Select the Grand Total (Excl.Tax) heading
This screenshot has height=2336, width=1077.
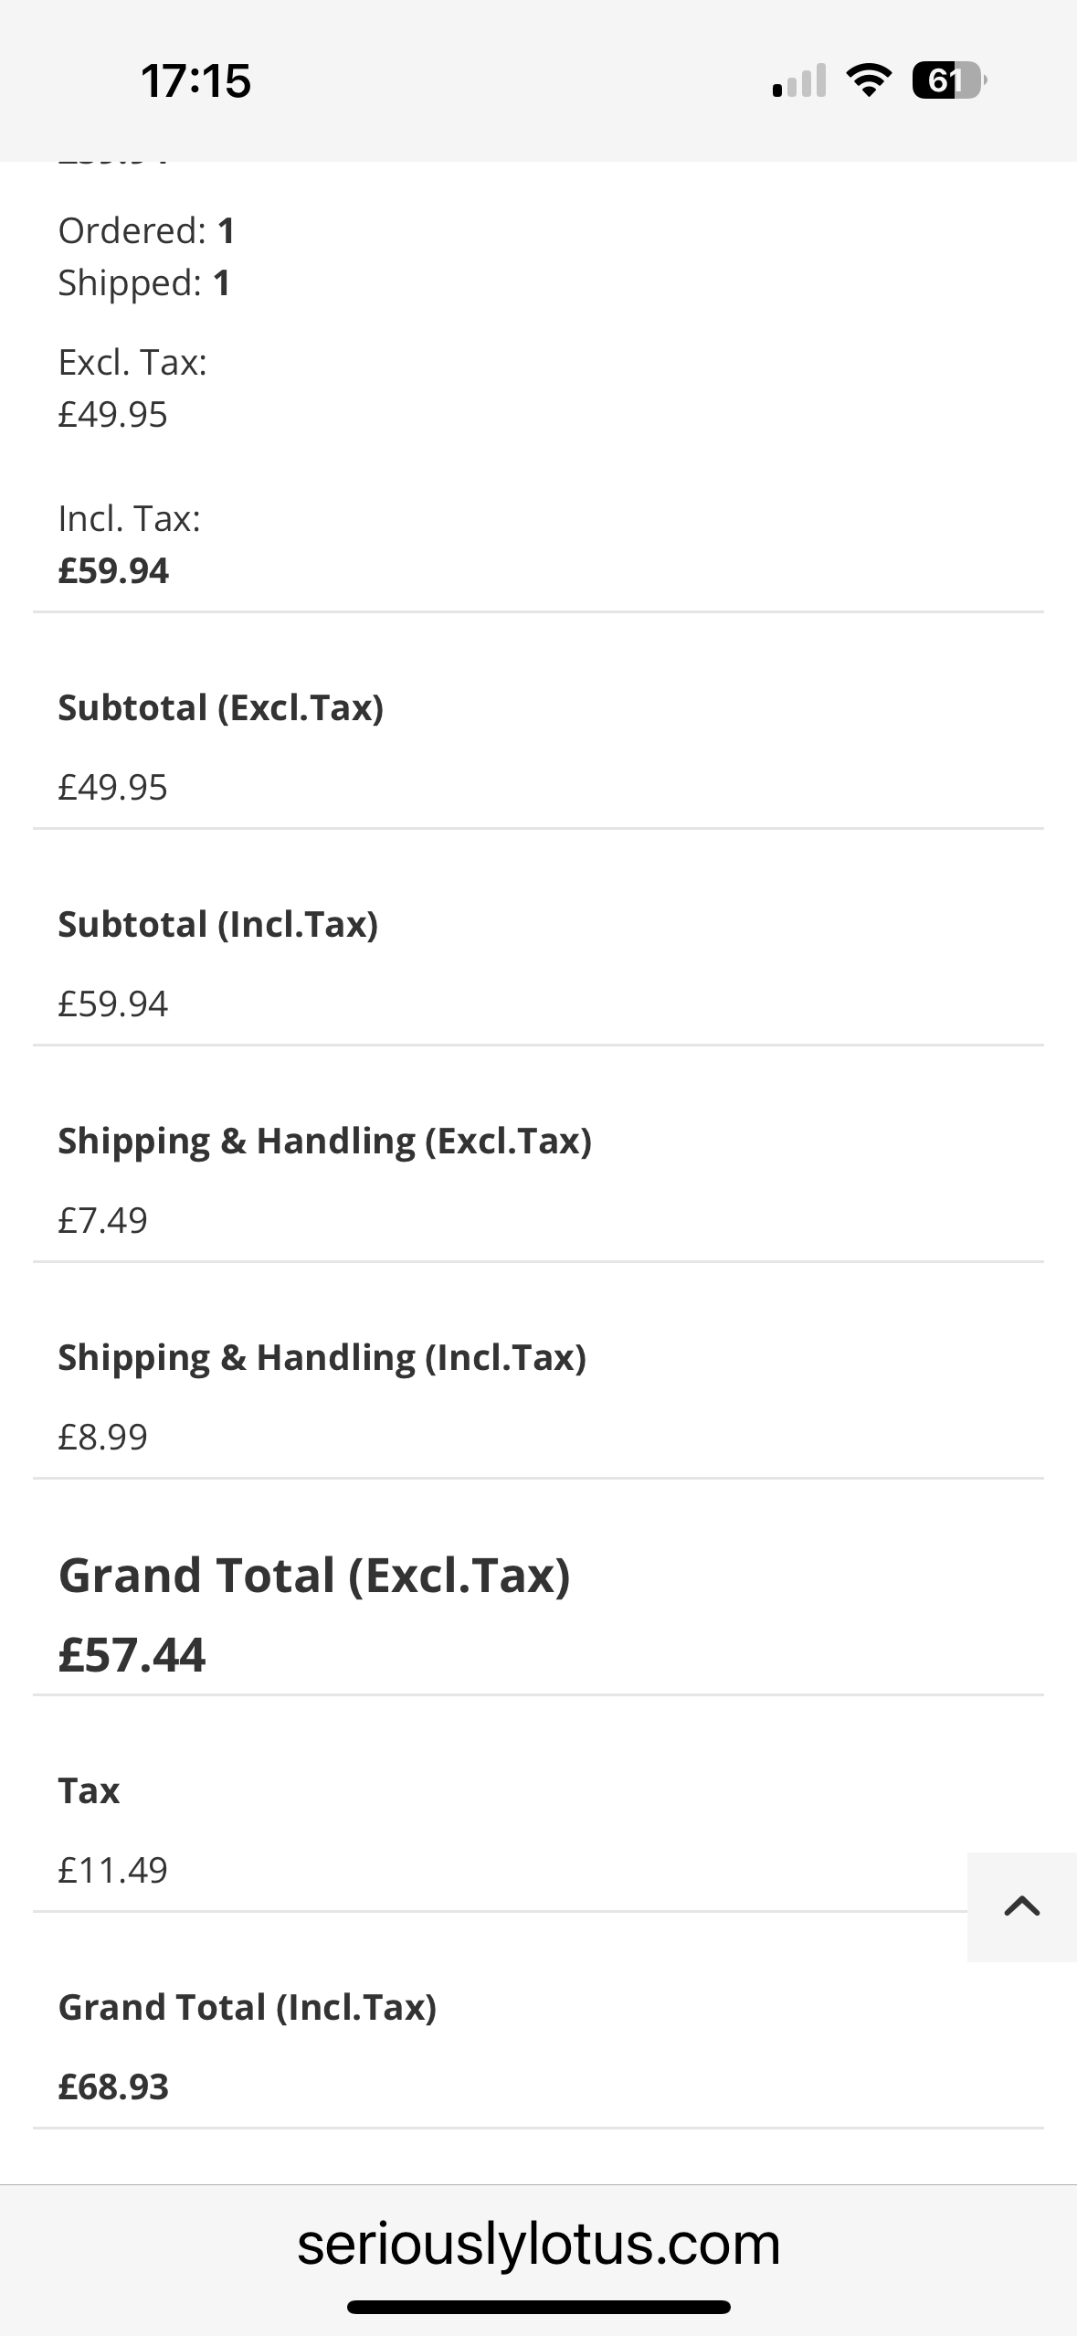tap(314, 1575)
